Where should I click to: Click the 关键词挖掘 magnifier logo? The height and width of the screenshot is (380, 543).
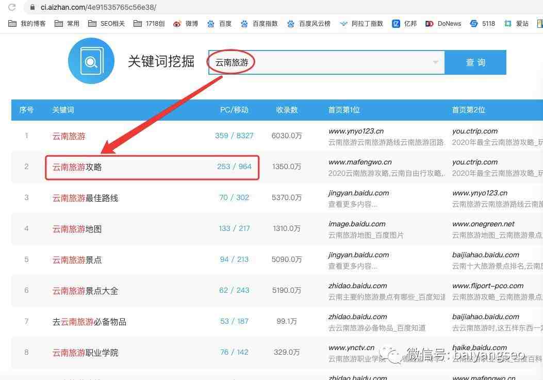tap(91, 61)
